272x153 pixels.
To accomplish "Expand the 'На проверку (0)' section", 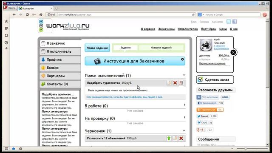I will click(184, 117).
